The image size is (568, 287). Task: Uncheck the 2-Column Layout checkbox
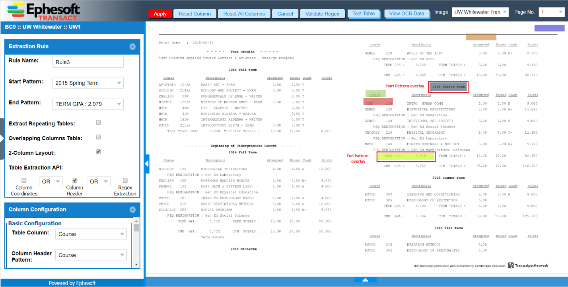tap(98, 152)
